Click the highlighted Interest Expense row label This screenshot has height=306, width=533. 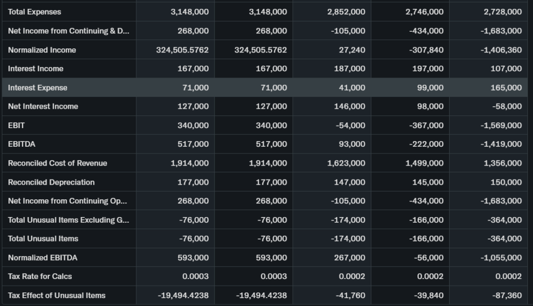click(x=37, y=87)
